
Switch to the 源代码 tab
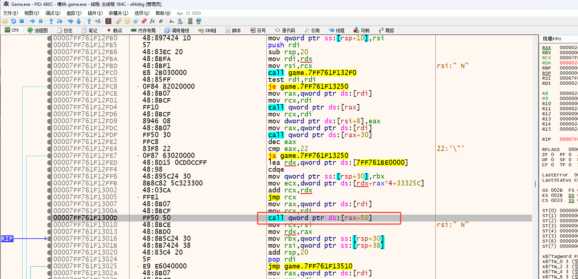[x=285, y=31]
